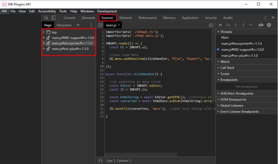This screenshot has height=164, width=278.
Task: Hide the debugger sidebar icon
Action: (x=211, y=25)
